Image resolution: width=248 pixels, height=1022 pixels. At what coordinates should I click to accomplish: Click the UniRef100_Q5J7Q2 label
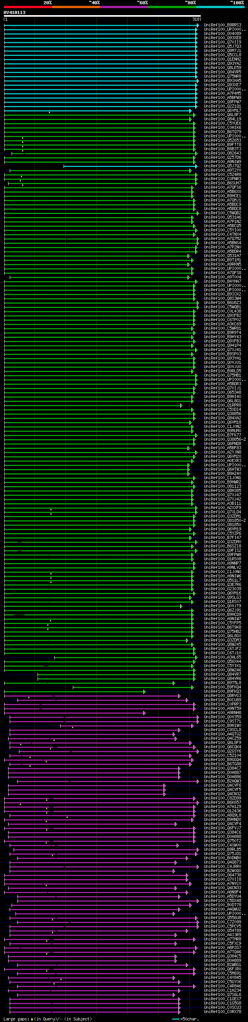click(222, 166)
